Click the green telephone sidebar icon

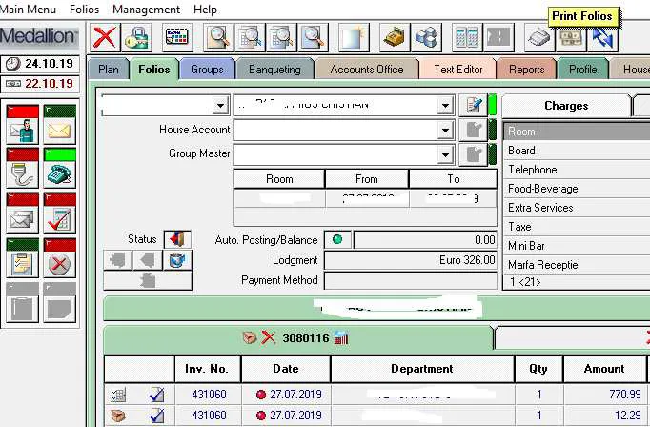click(x=60, y=168)
